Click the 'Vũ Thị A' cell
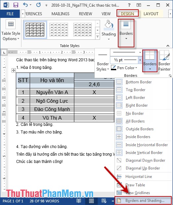The image size is (173, 205). [x=52, y=118]
